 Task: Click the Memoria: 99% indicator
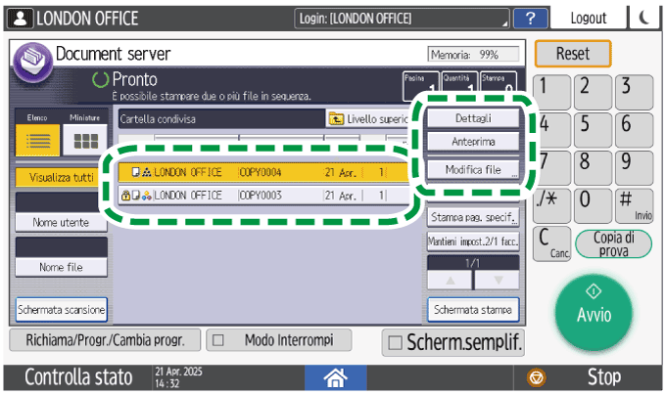(x=473, y=55)
